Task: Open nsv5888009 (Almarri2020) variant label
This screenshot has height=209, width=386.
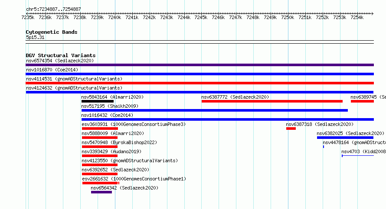Action: click(x=113, y=133)
